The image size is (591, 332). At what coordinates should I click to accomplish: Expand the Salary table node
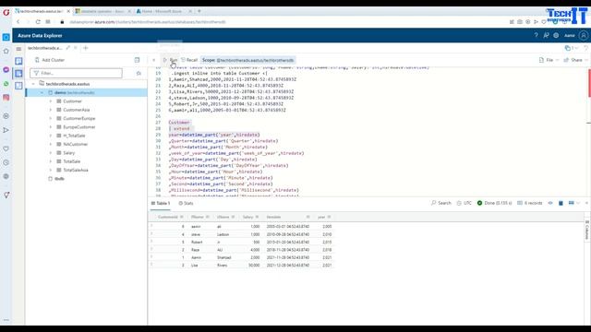click(x=51, y=153)
